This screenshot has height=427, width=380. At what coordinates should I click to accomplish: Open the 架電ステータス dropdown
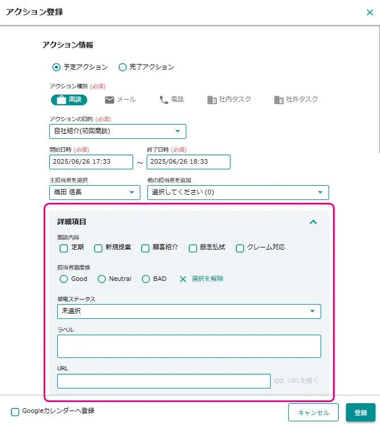click(x=189, y=311)
